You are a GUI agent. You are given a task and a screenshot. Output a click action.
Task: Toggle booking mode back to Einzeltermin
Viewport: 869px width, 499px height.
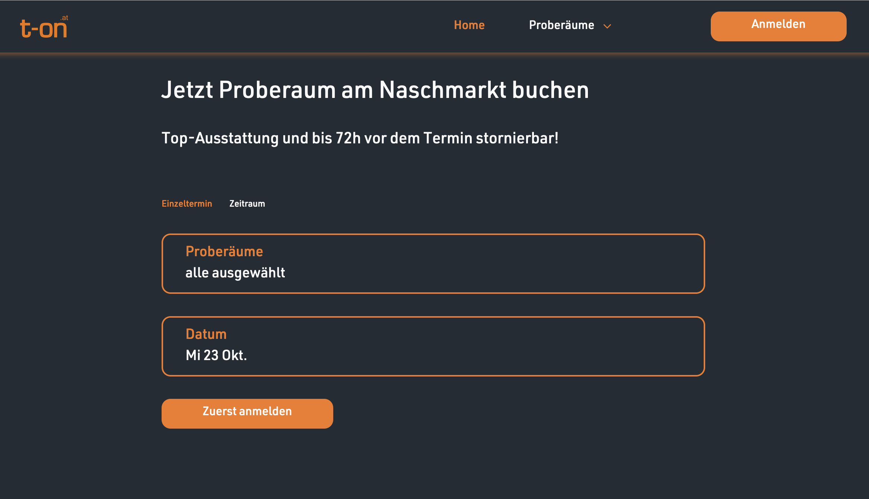(x=187, y=204)
